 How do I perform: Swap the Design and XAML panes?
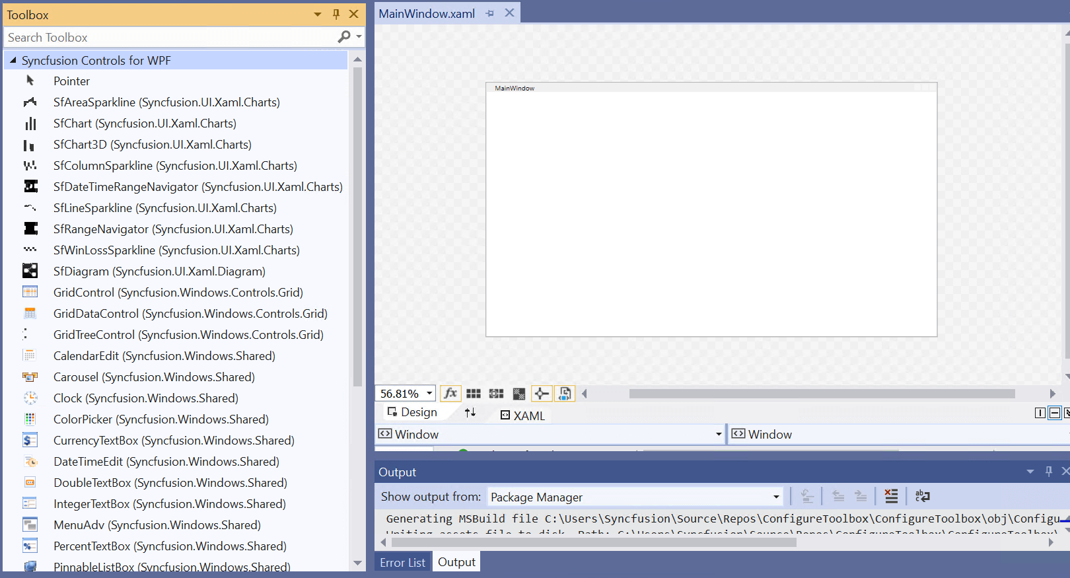[x=470, y=412]
